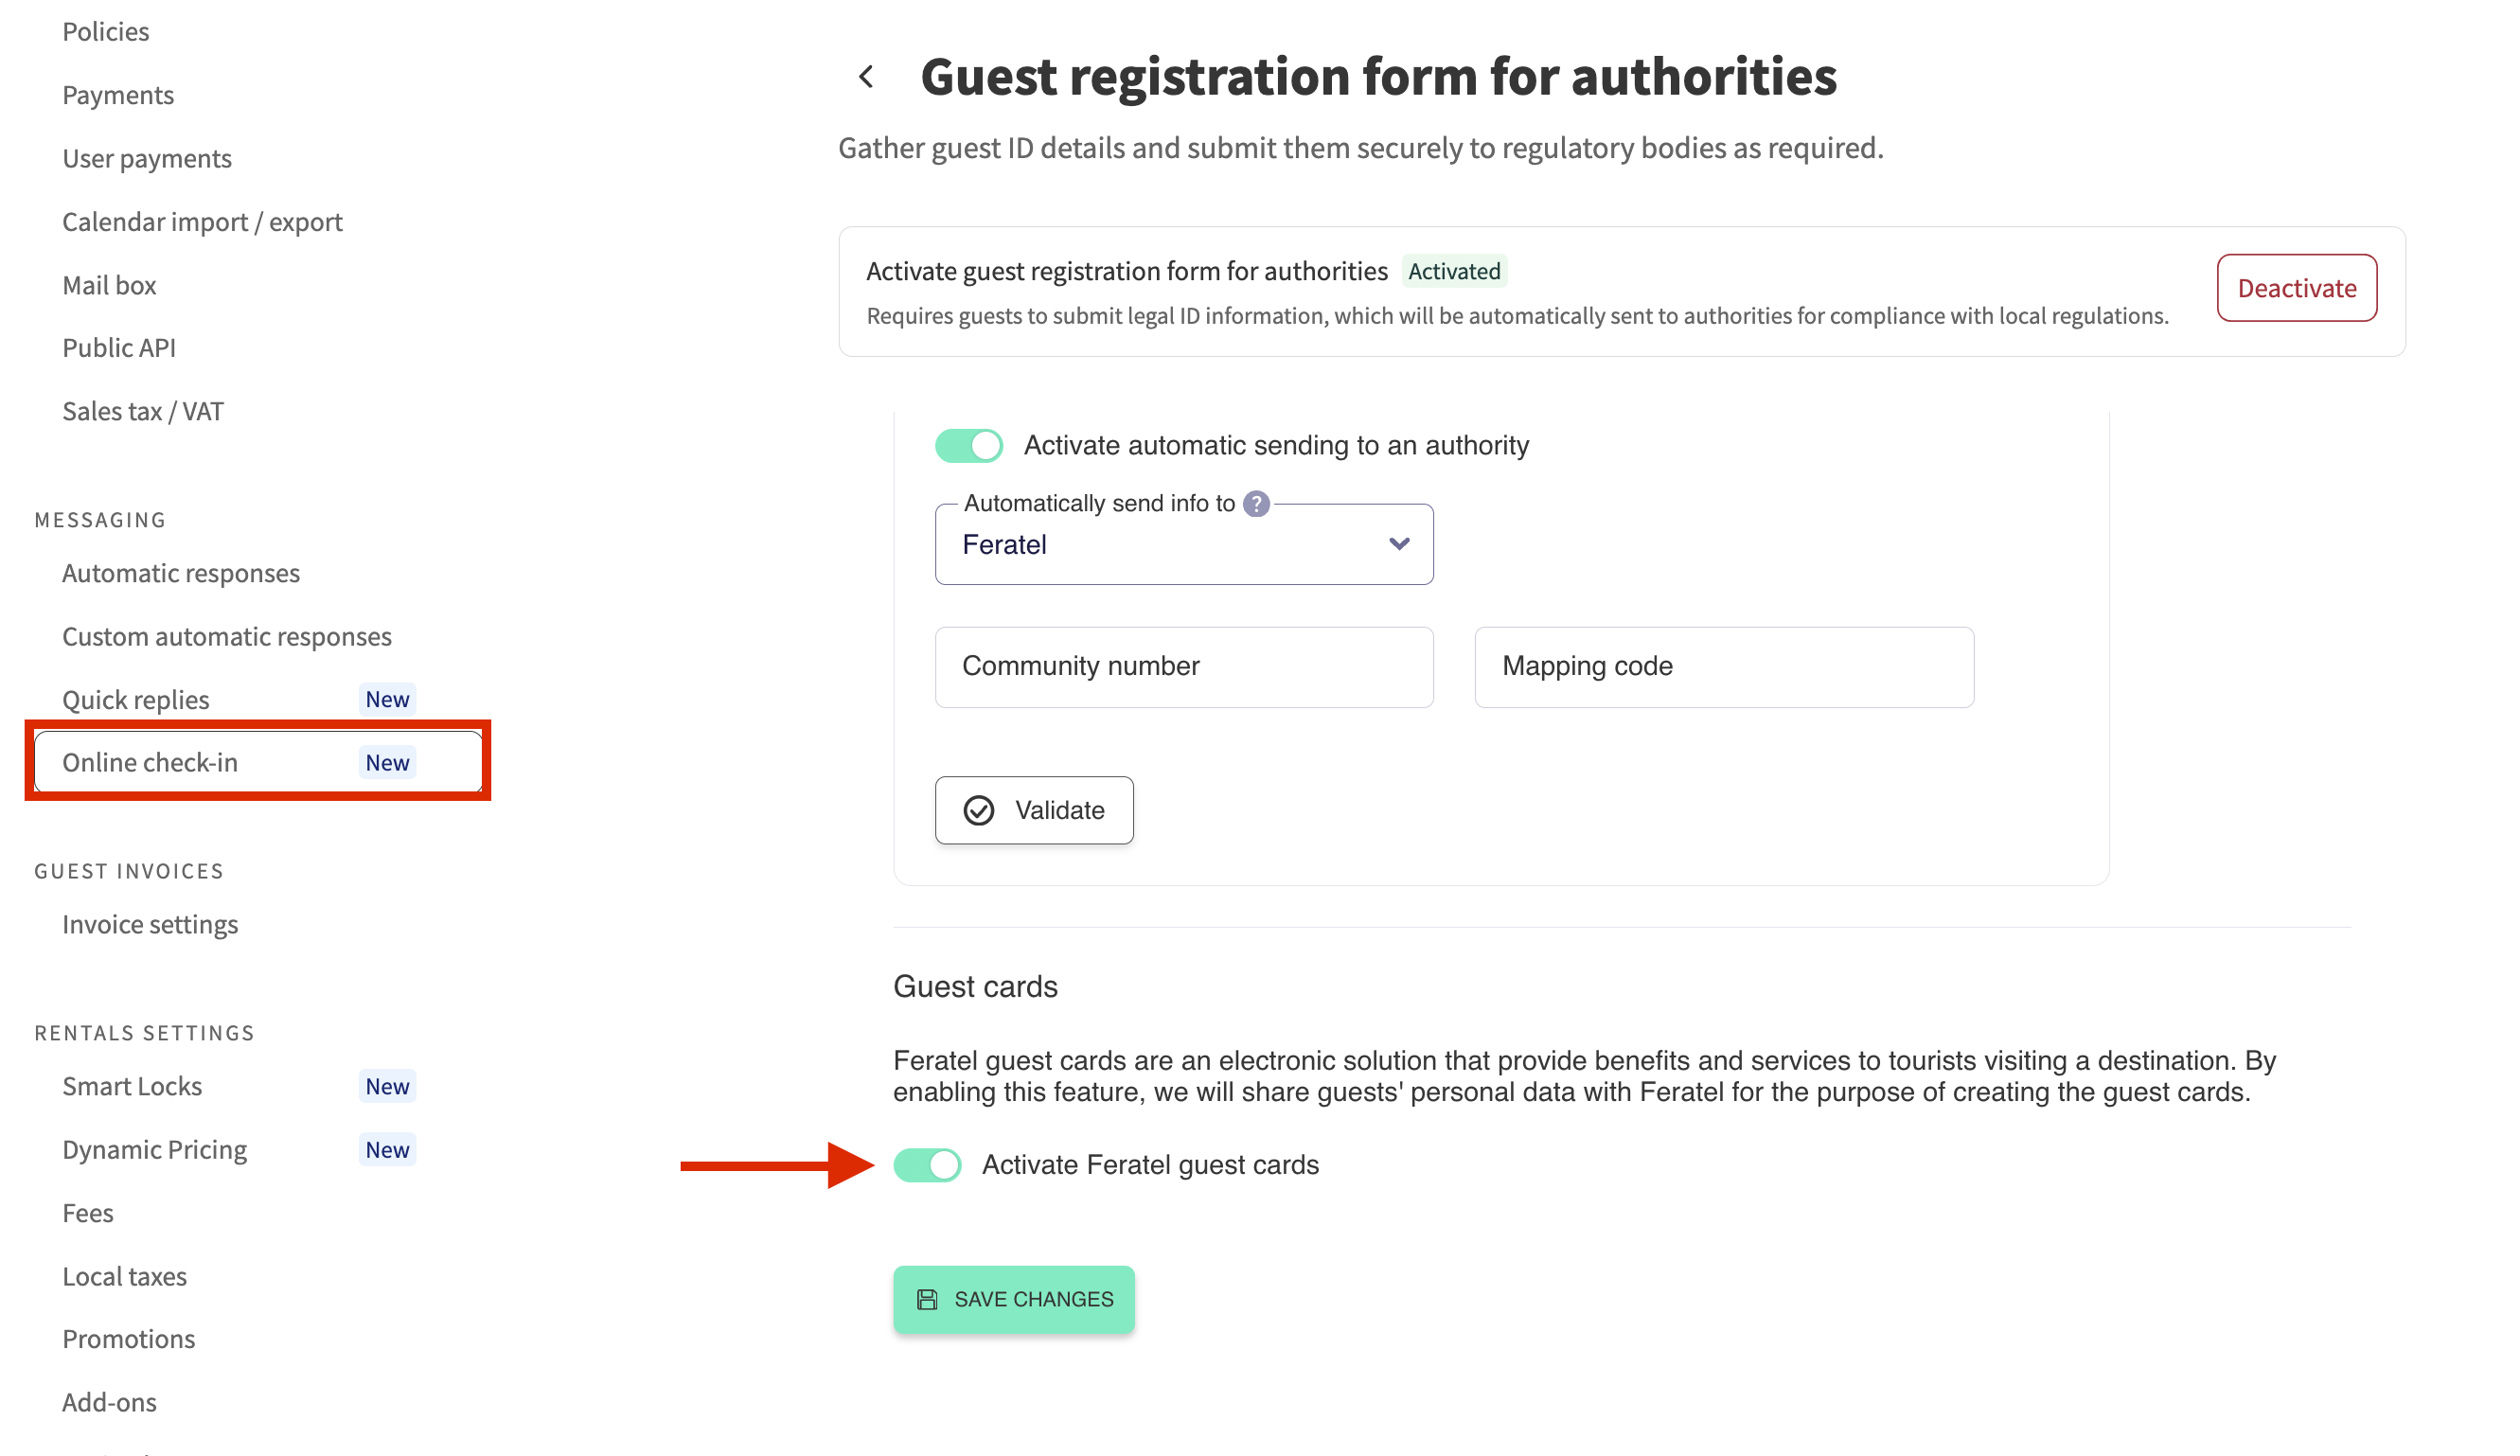Toggle automatic sending to an authority
The image size is (2520, 1456).
click(968, 446)
